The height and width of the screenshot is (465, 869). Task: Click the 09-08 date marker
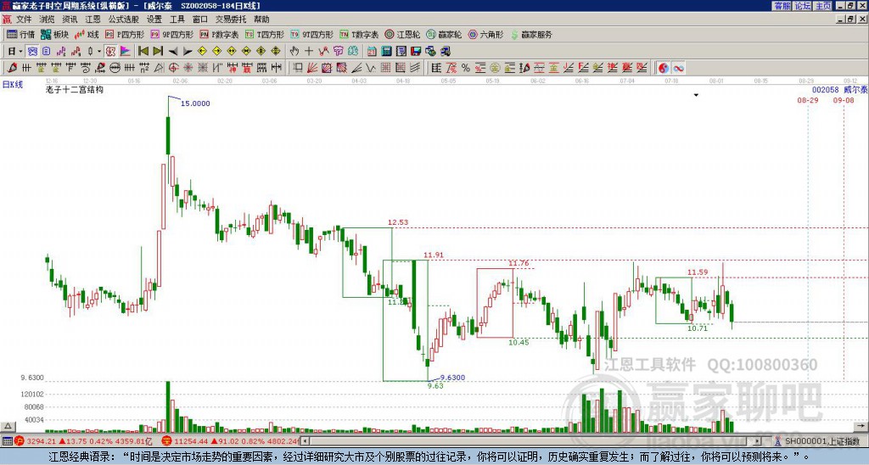click(x=843, y=100)
